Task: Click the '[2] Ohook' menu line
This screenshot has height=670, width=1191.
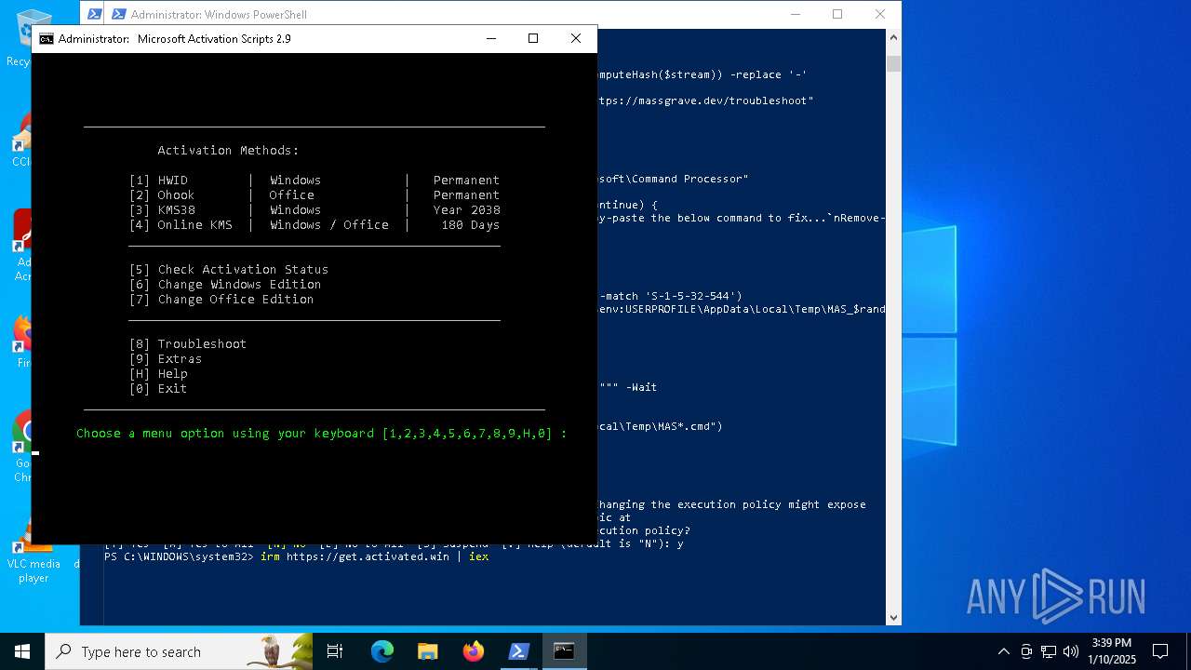Action: pos(314,194)
